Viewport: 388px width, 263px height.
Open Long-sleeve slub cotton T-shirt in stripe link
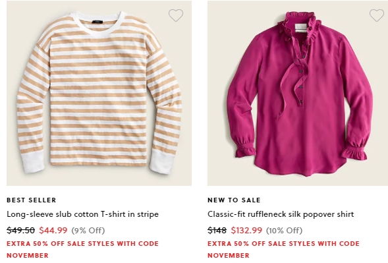82,214
